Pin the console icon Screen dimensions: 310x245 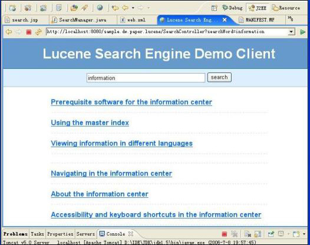(x=271, y=234)
